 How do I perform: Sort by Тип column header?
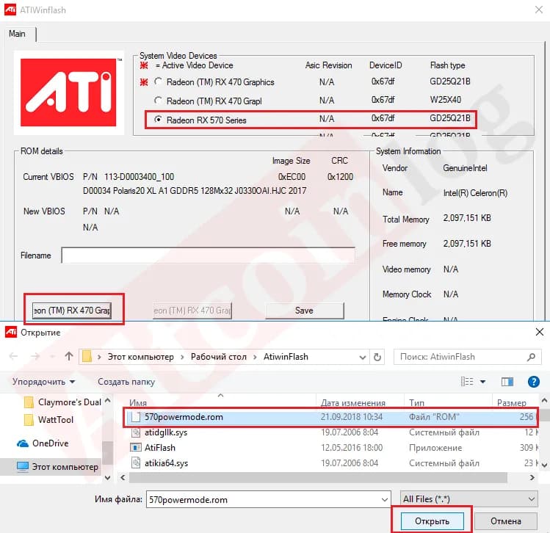tap(416, 403)
